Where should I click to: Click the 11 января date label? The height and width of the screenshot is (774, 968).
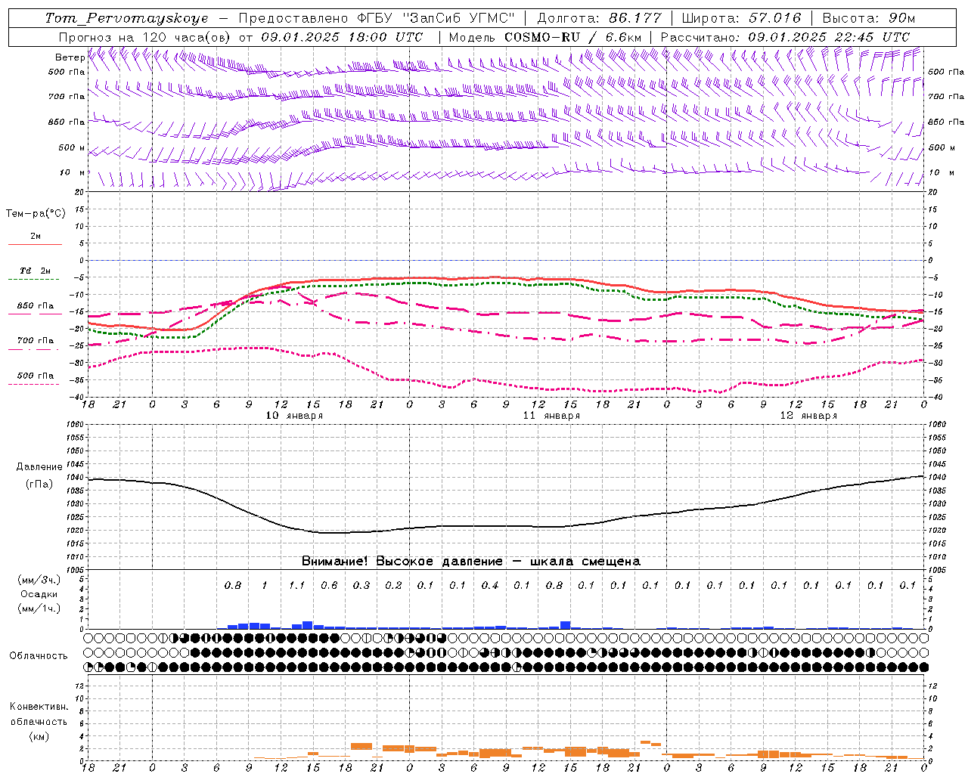click(x=551, y=416)
